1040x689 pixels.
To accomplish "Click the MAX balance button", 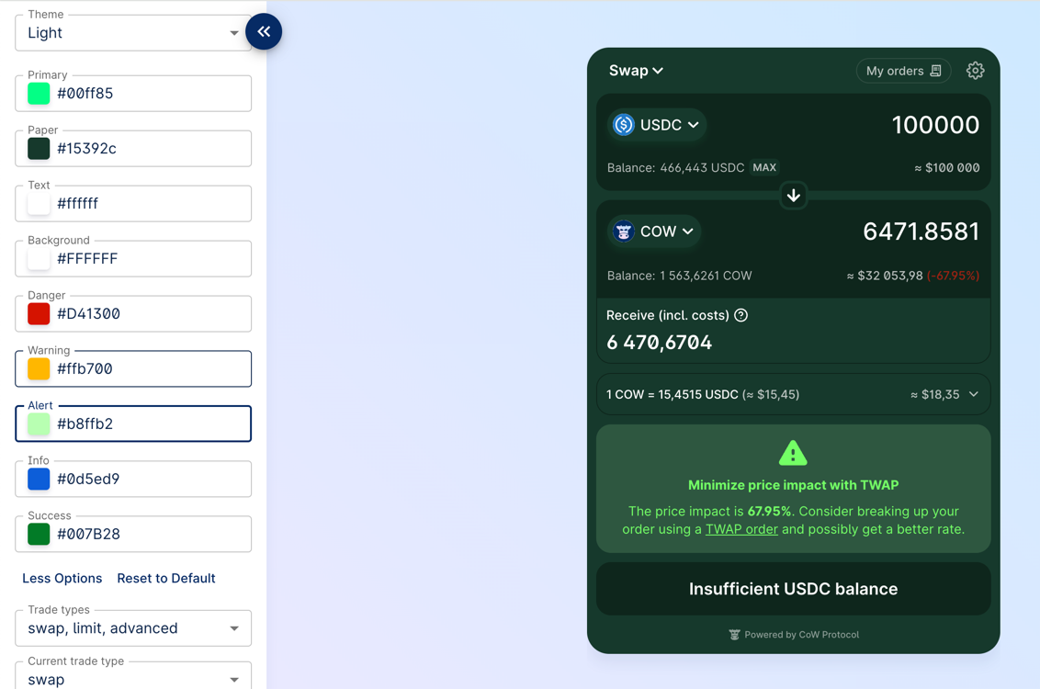I will 764,167.
